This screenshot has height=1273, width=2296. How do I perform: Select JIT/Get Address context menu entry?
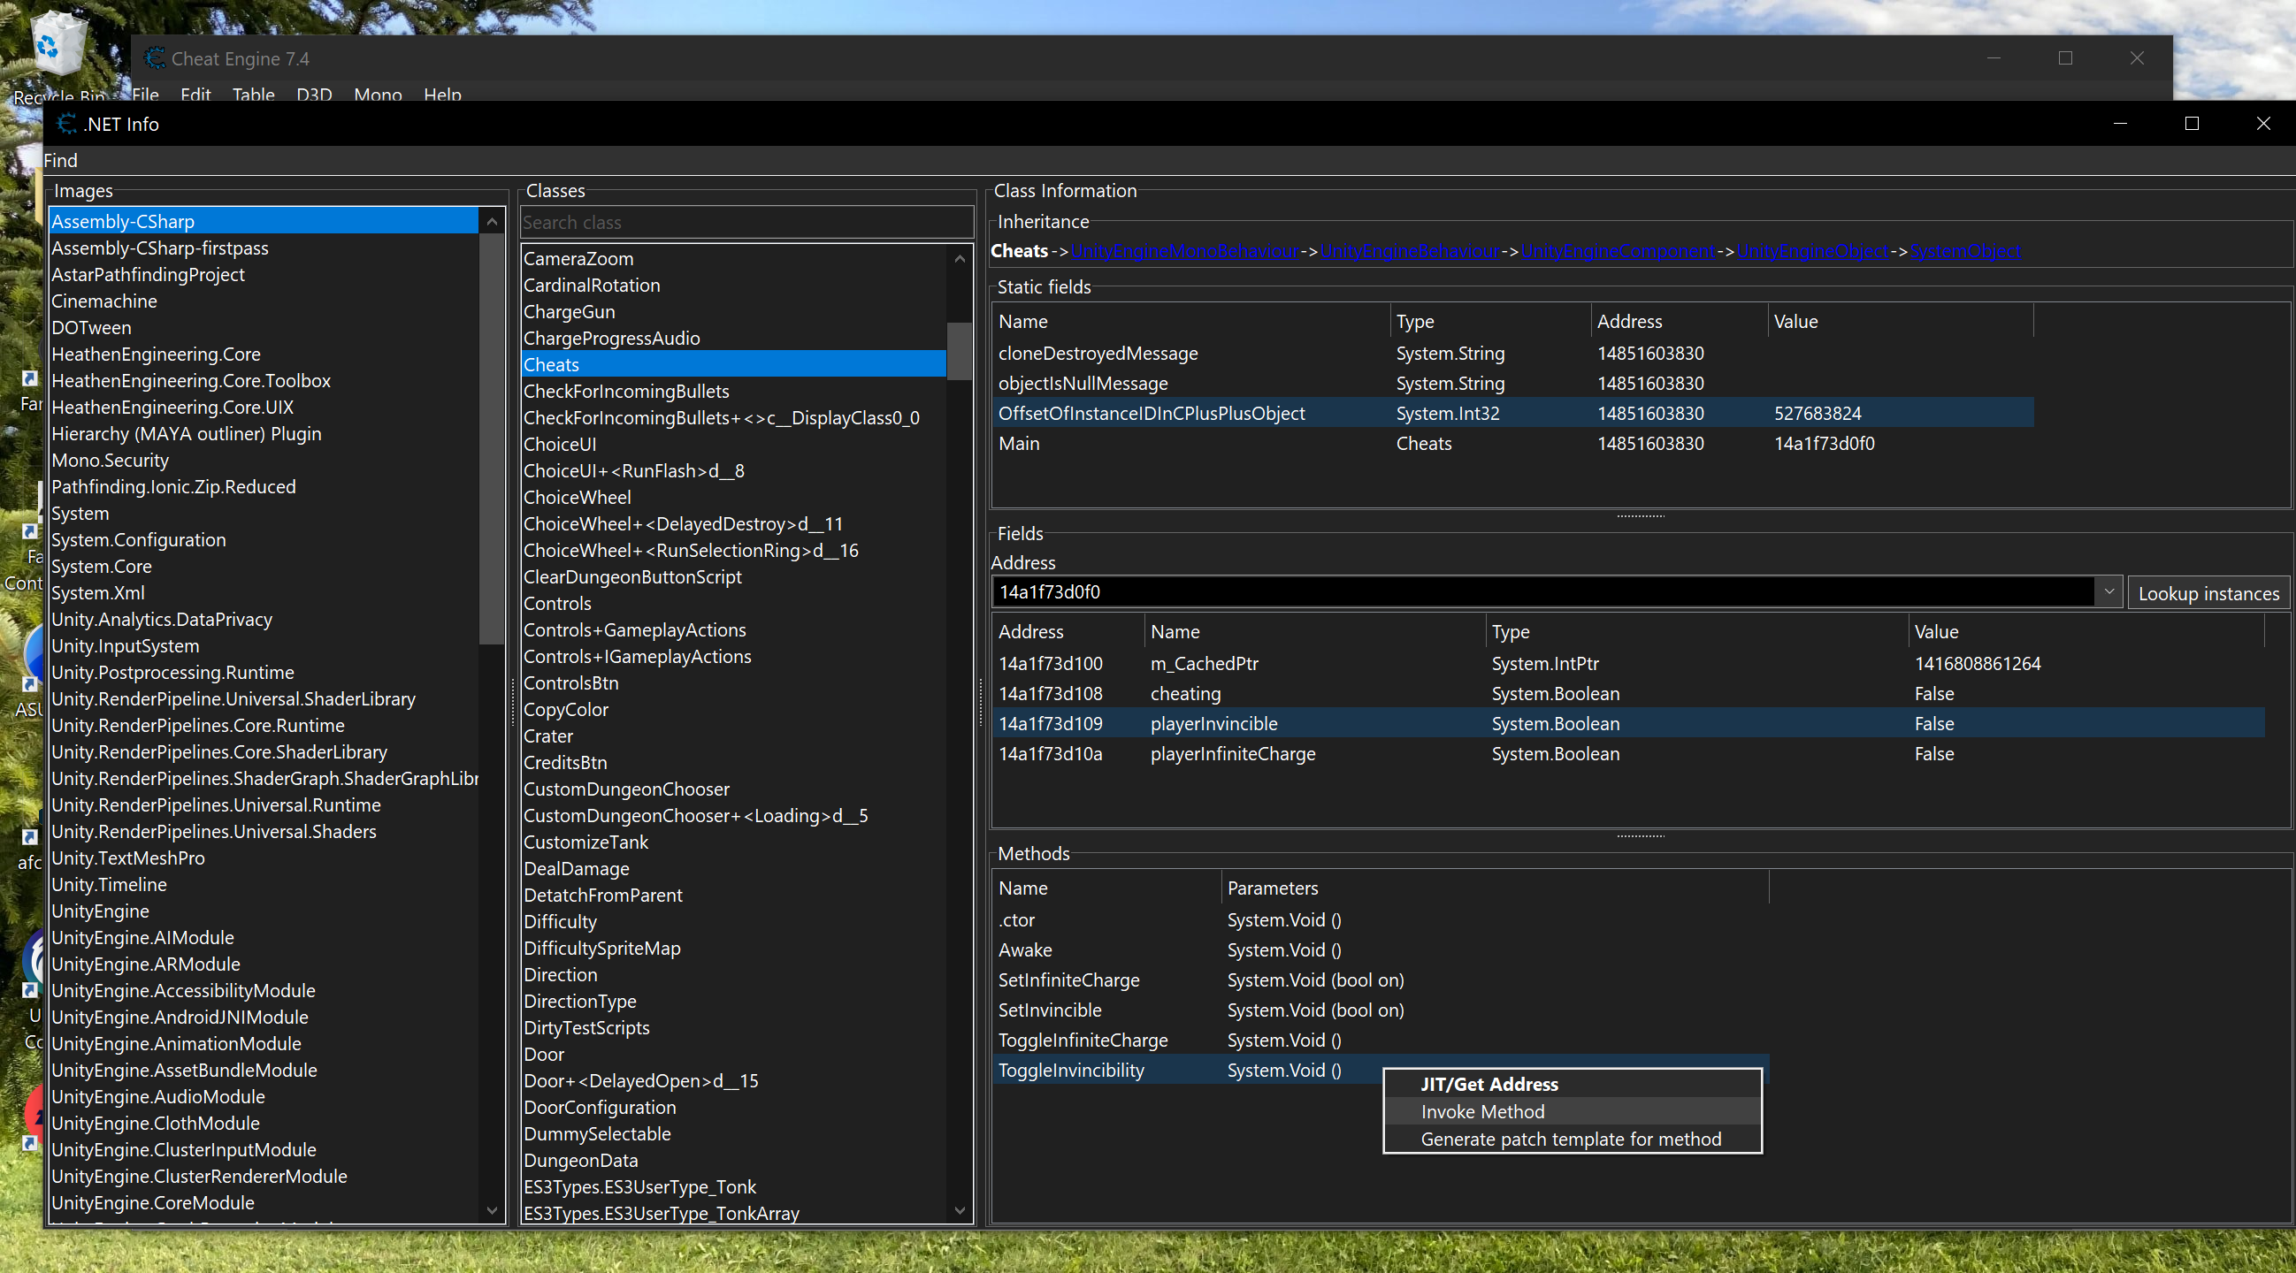pyautogui.click(x=1489, y=1084)
